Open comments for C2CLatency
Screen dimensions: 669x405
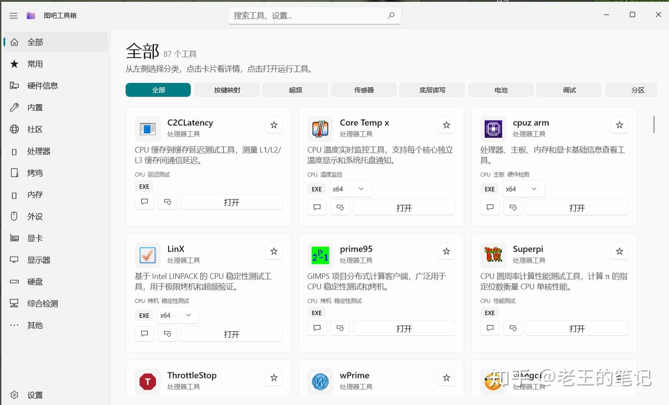click(144, 202)
